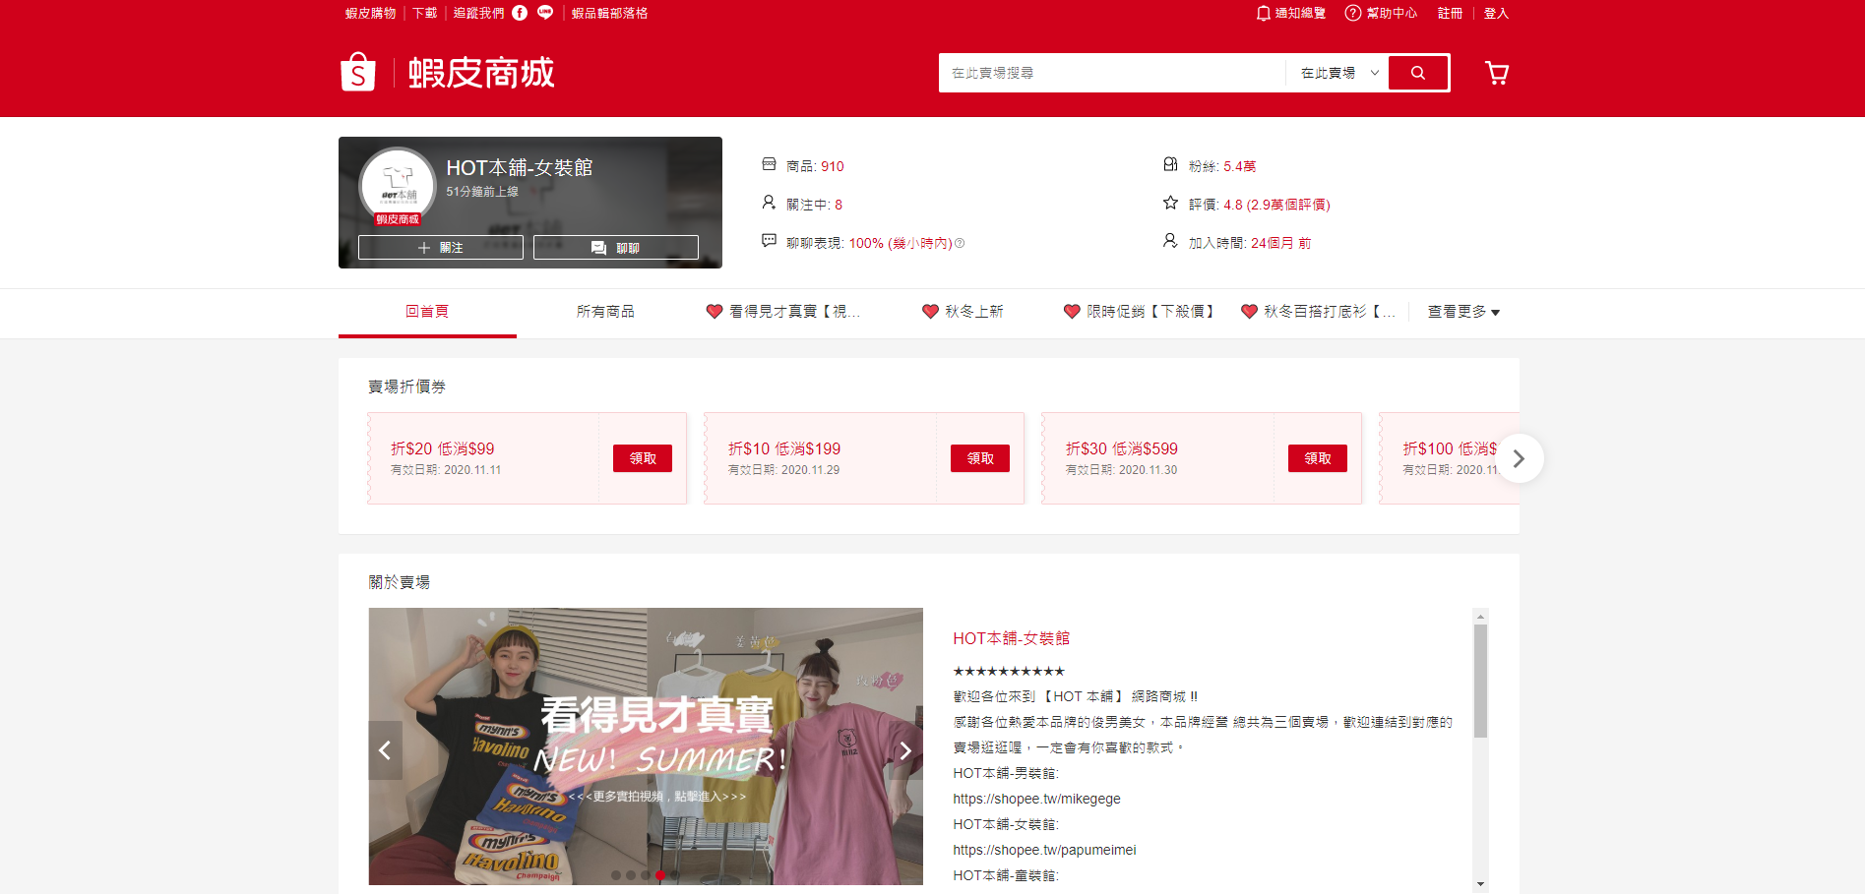Screen dimensions: 1865x894
Task: Open the shopping cart
Action: (x=1496, y=73)
